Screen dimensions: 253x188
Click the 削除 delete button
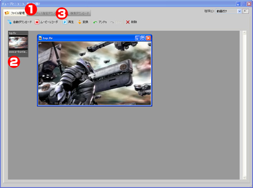(132, 22)
